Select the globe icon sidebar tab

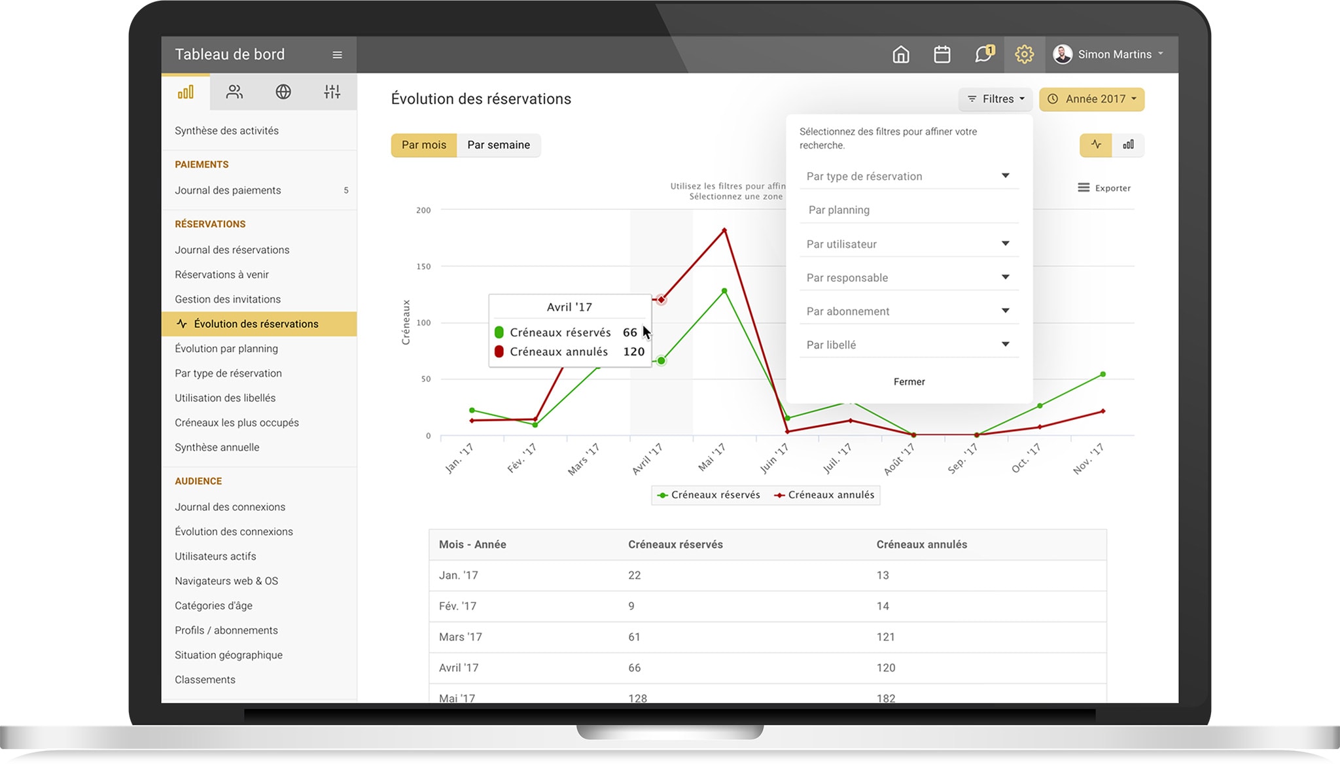pyautogui.click(x=283, y=92)
